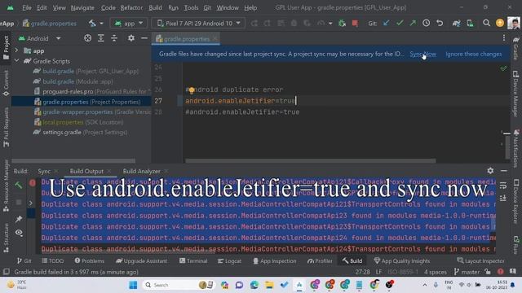The image size is (522, 293).
Task: Open Windows Start menu
Action: click(x=133, y=285)
